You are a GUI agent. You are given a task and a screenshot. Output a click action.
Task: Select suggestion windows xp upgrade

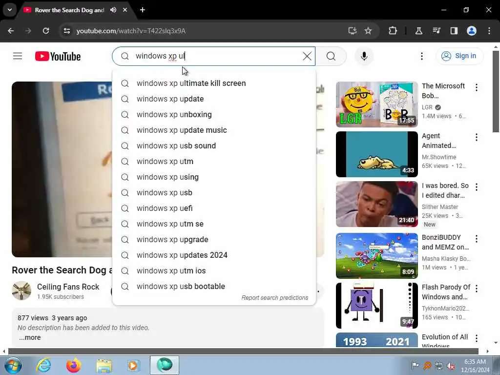pyautogui.click(x=214, y=239)
